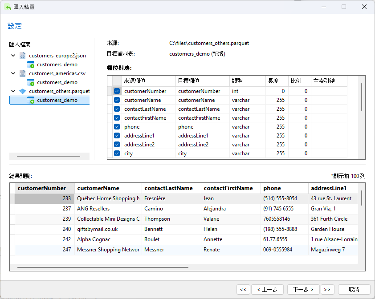Uncheck the city field checkbox
This screenshot has height=299, width=375.
pyautogui.click(x=117, y=153)
